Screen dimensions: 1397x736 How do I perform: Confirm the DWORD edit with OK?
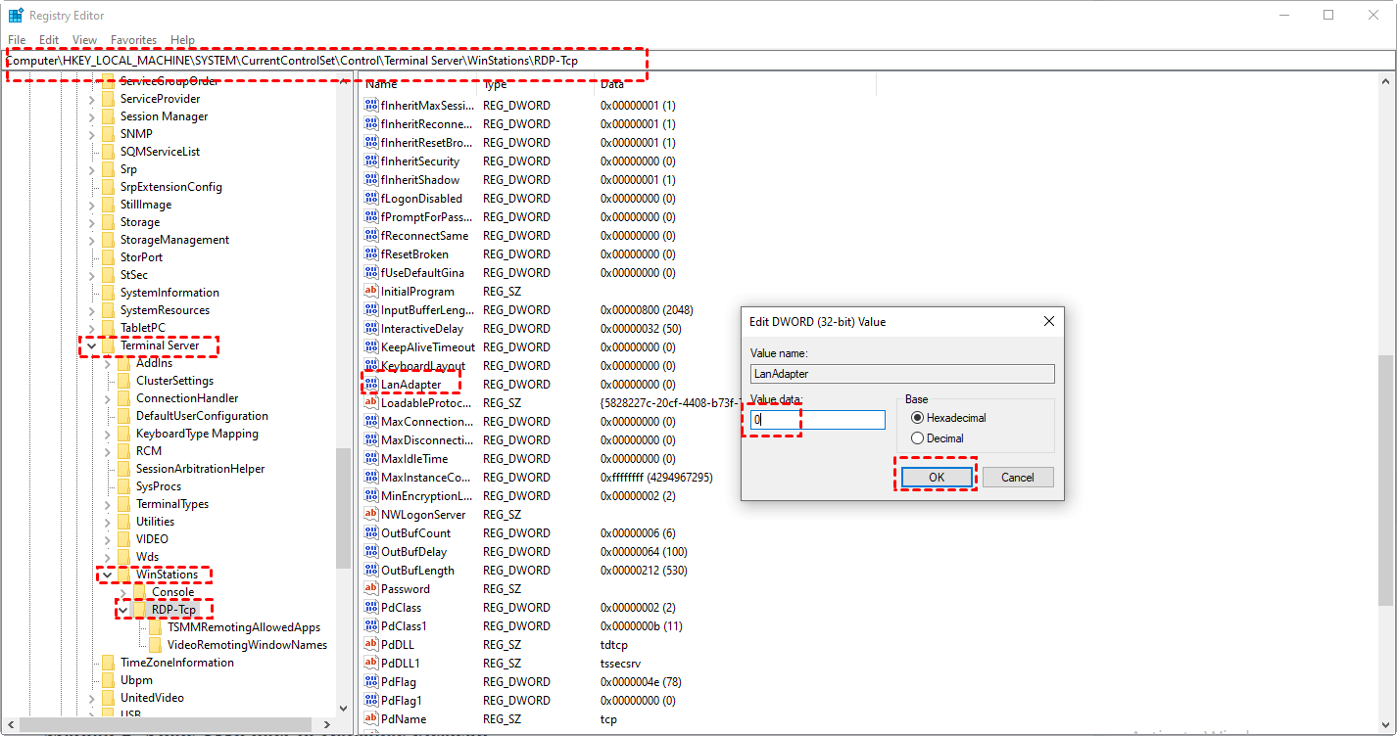(936, 478)
